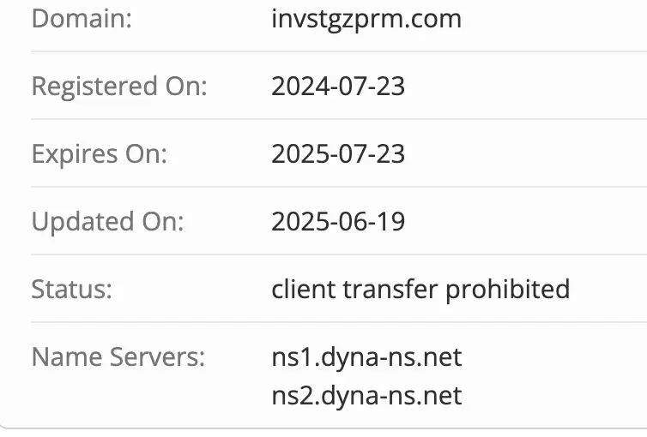Click the "Domain:" field label

click(x=82, y=18)
